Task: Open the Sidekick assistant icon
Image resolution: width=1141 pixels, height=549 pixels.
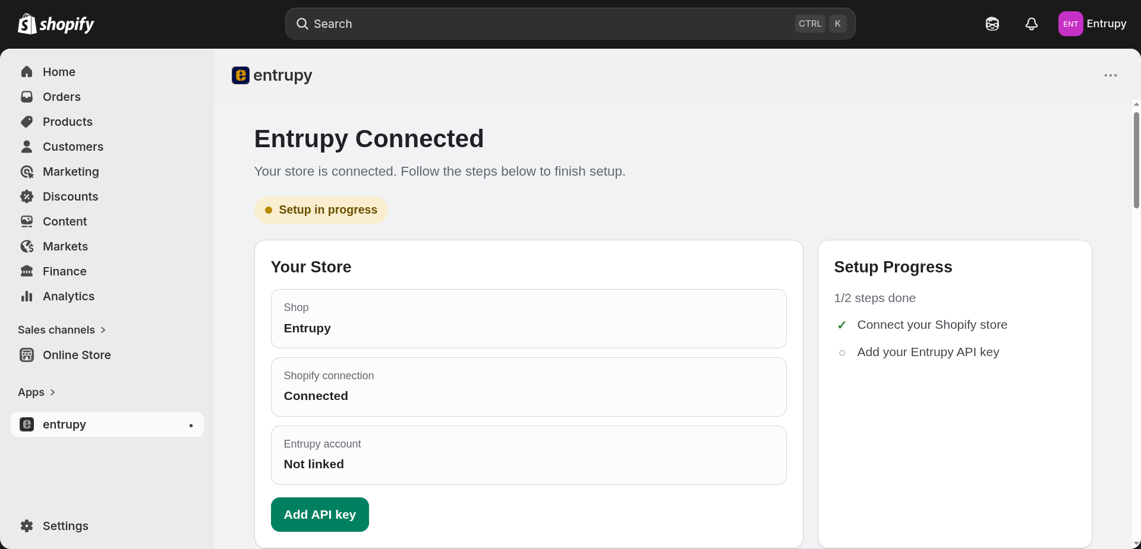Action: click(992, 24)
